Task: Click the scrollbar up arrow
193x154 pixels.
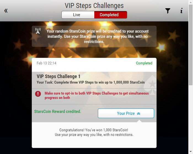Action: coord(191,2)
